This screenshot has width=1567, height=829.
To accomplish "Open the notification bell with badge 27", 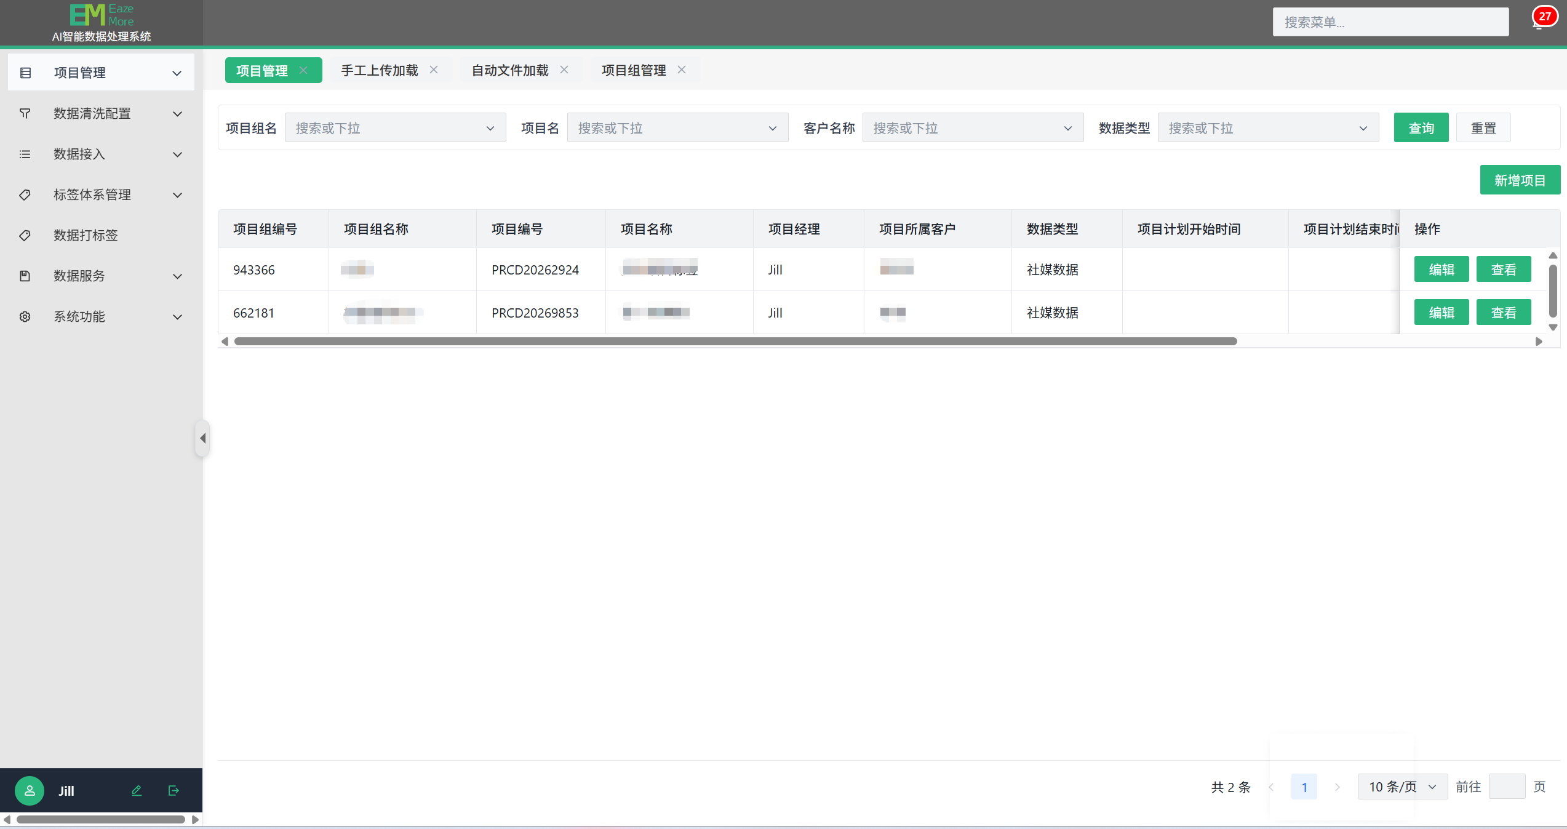I will click(x=1544, y=17).
